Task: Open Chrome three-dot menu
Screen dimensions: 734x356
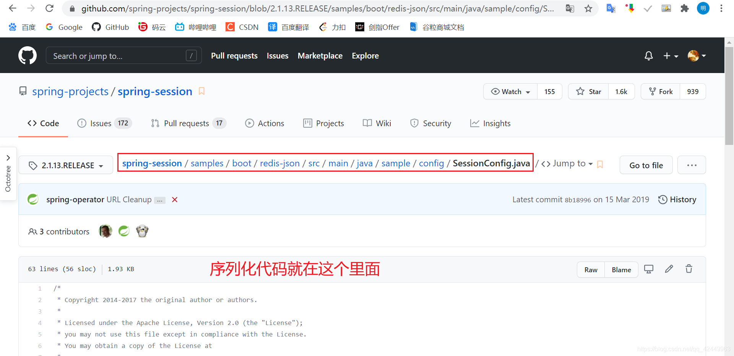Action: pyautogui.click(x=721, y=8)
